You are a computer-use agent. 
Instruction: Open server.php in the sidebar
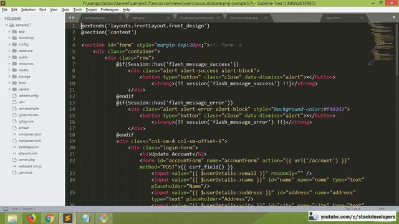(x=27, y=160)
